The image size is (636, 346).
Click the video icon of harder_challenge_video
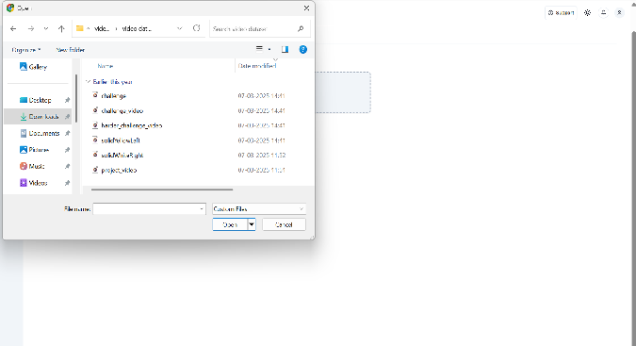pos(95,125)
